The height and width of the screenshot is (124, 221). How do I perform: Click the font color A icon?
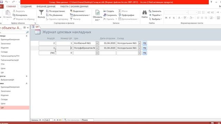[x=179, y=18]
